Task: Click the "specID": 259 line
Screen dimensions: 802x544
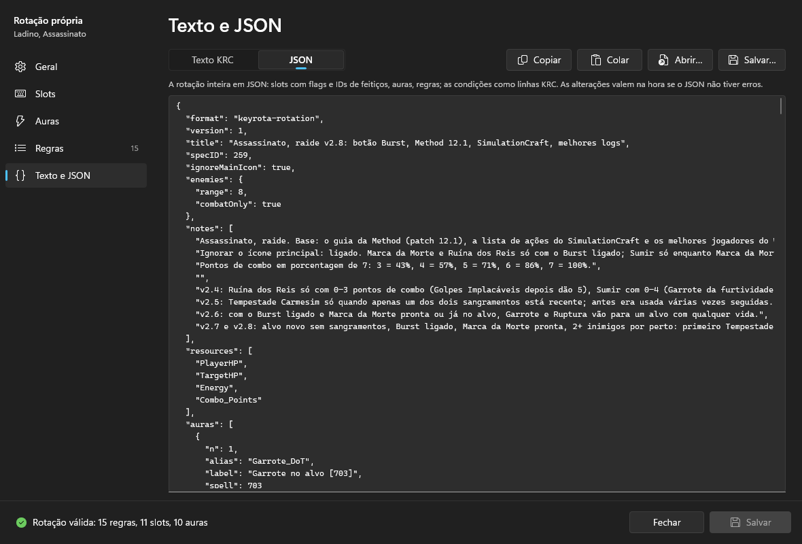Action: 219,155
